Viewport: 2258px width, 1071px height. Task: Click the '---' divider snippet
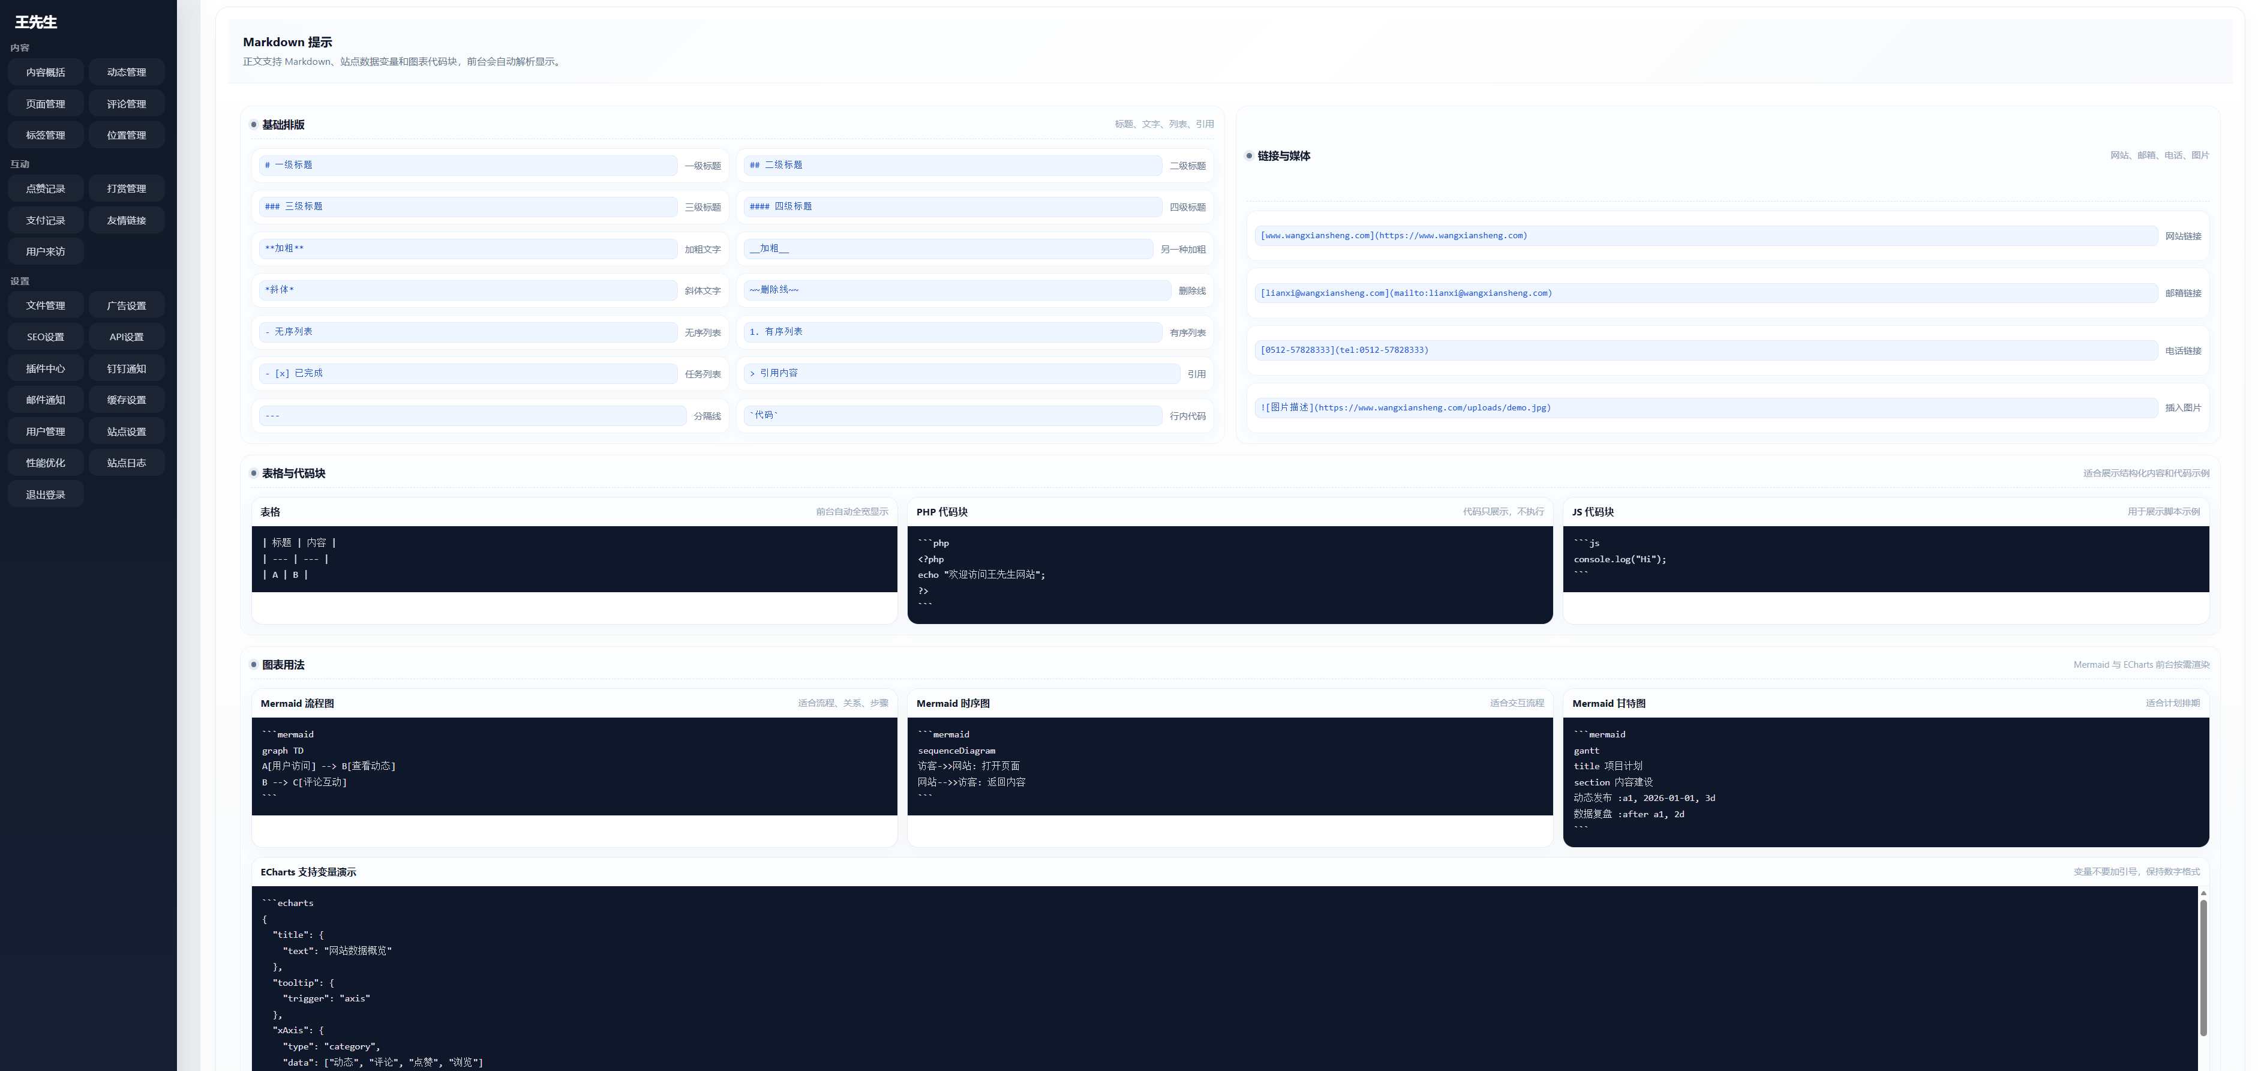(473, 415)
